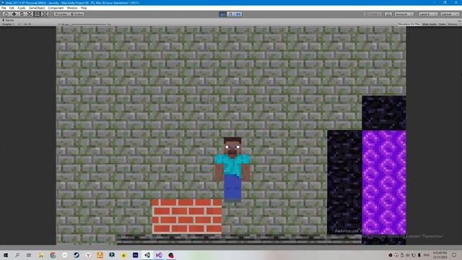Open the orange app taskbar icon

click(x=100, y=255)
